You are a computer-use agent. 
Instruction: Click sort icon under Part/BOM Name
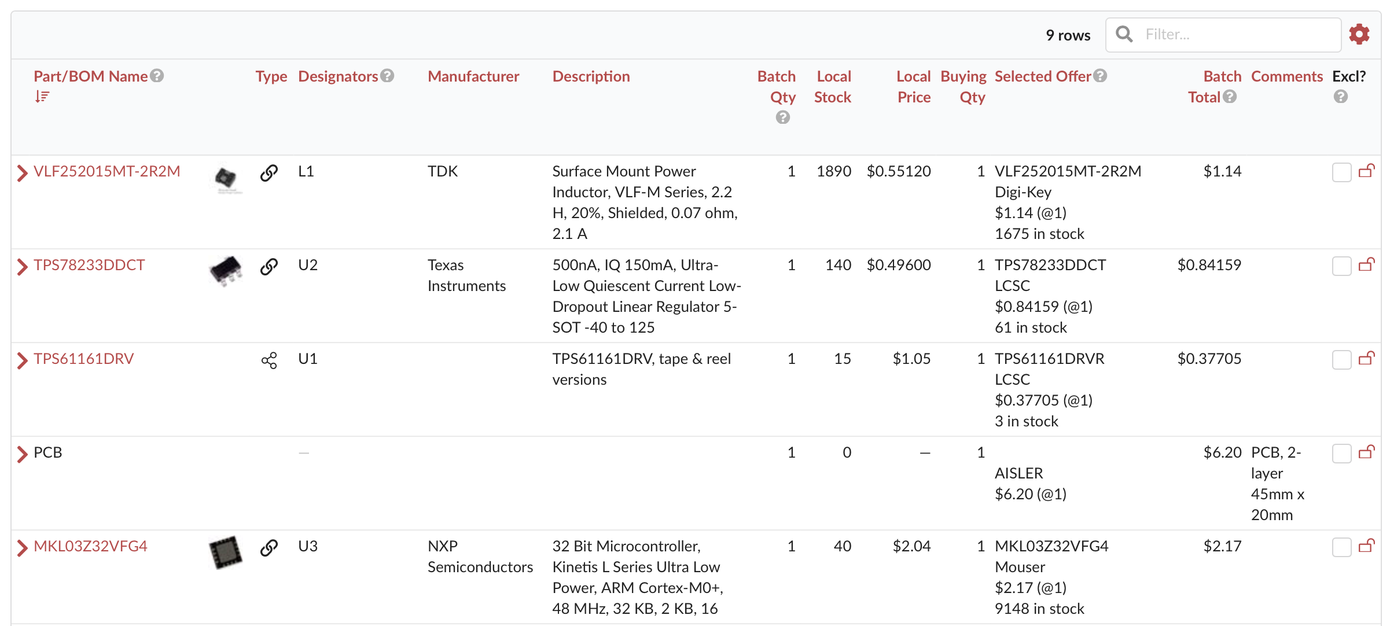(42, 97)
